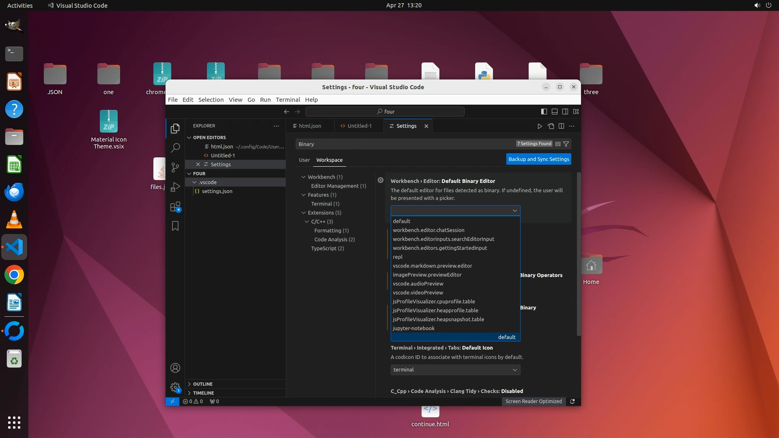This screenshot has width=779, height=438.
Task: Open Run and Debug view
Action: click(x=175, y=187)
